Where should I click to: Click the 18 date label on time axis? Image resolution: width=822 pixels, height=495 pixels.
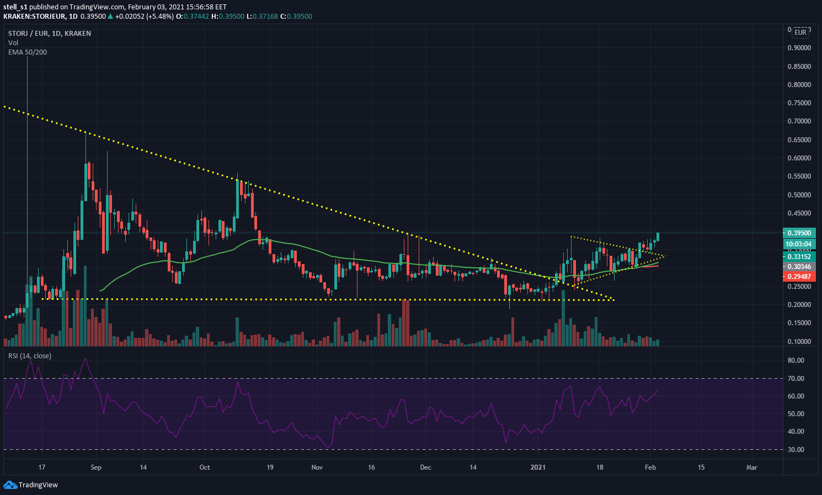coord(600,467)
